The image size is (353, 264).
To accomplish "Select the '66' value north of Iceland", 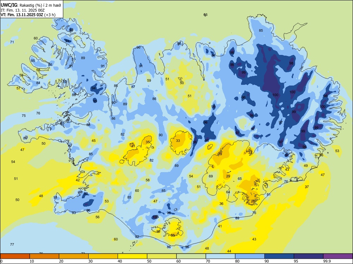I will pyautogui.click(x=205, y=14).
